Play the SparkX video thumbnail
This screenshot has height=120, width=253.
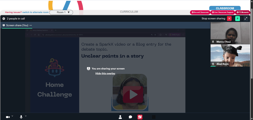pyautogui.click(x=133, y=94)
